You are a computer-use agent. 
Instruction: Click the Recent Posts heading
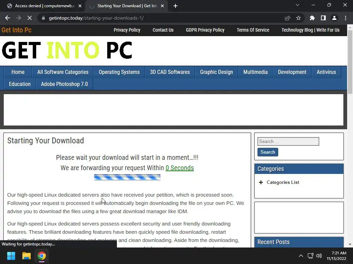pyautogui.click(x=273, y=242)
